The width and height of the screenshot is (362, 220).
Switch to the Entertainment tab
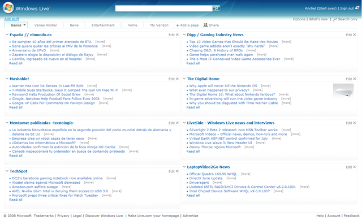(103, 25)
